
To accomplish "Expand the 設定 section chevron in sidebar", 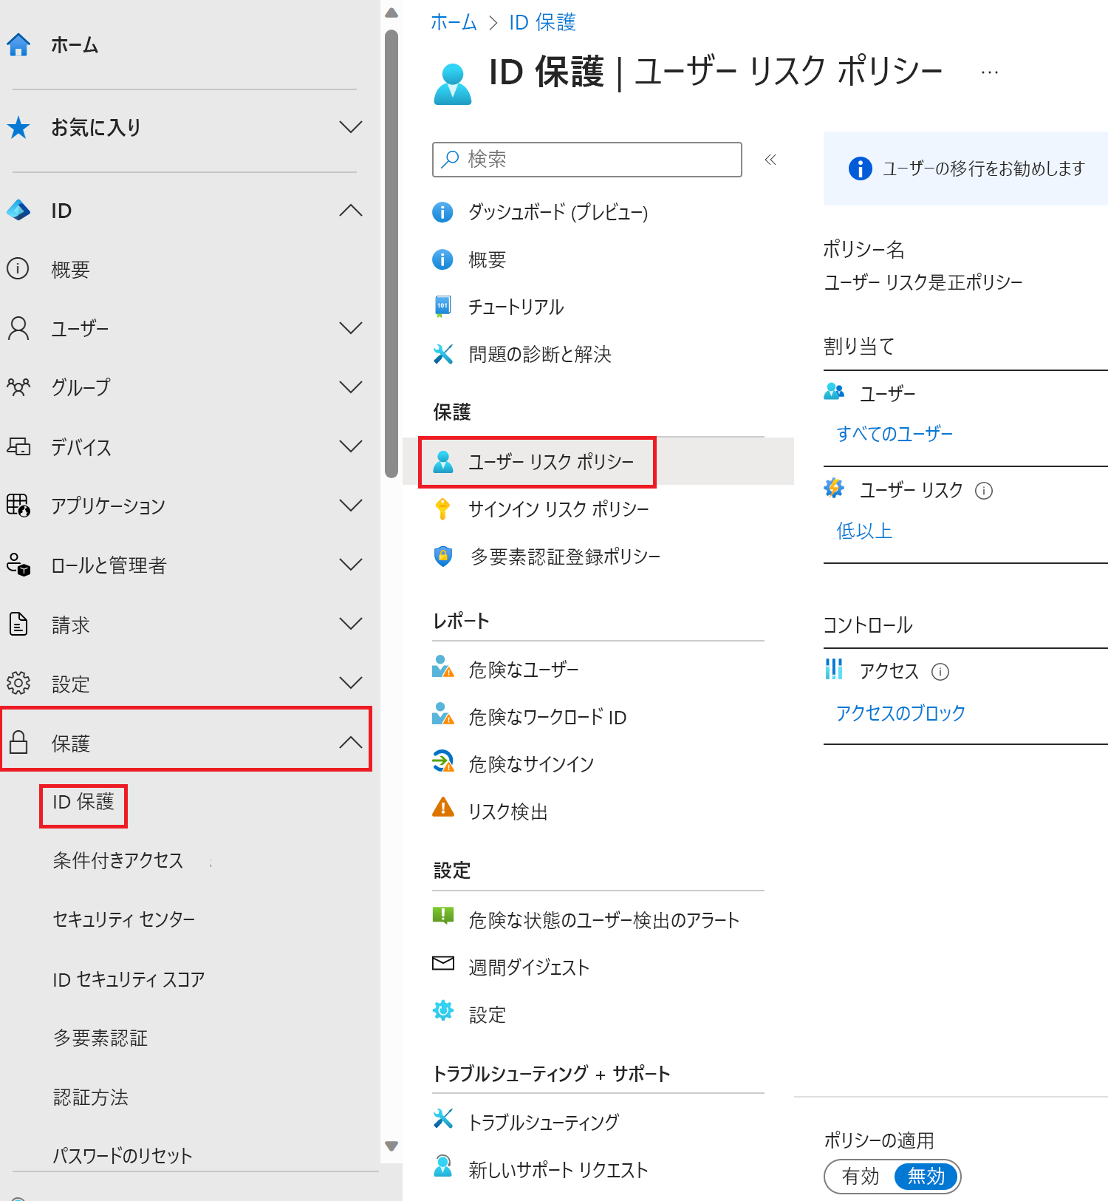I will click(x=351, y=683).
